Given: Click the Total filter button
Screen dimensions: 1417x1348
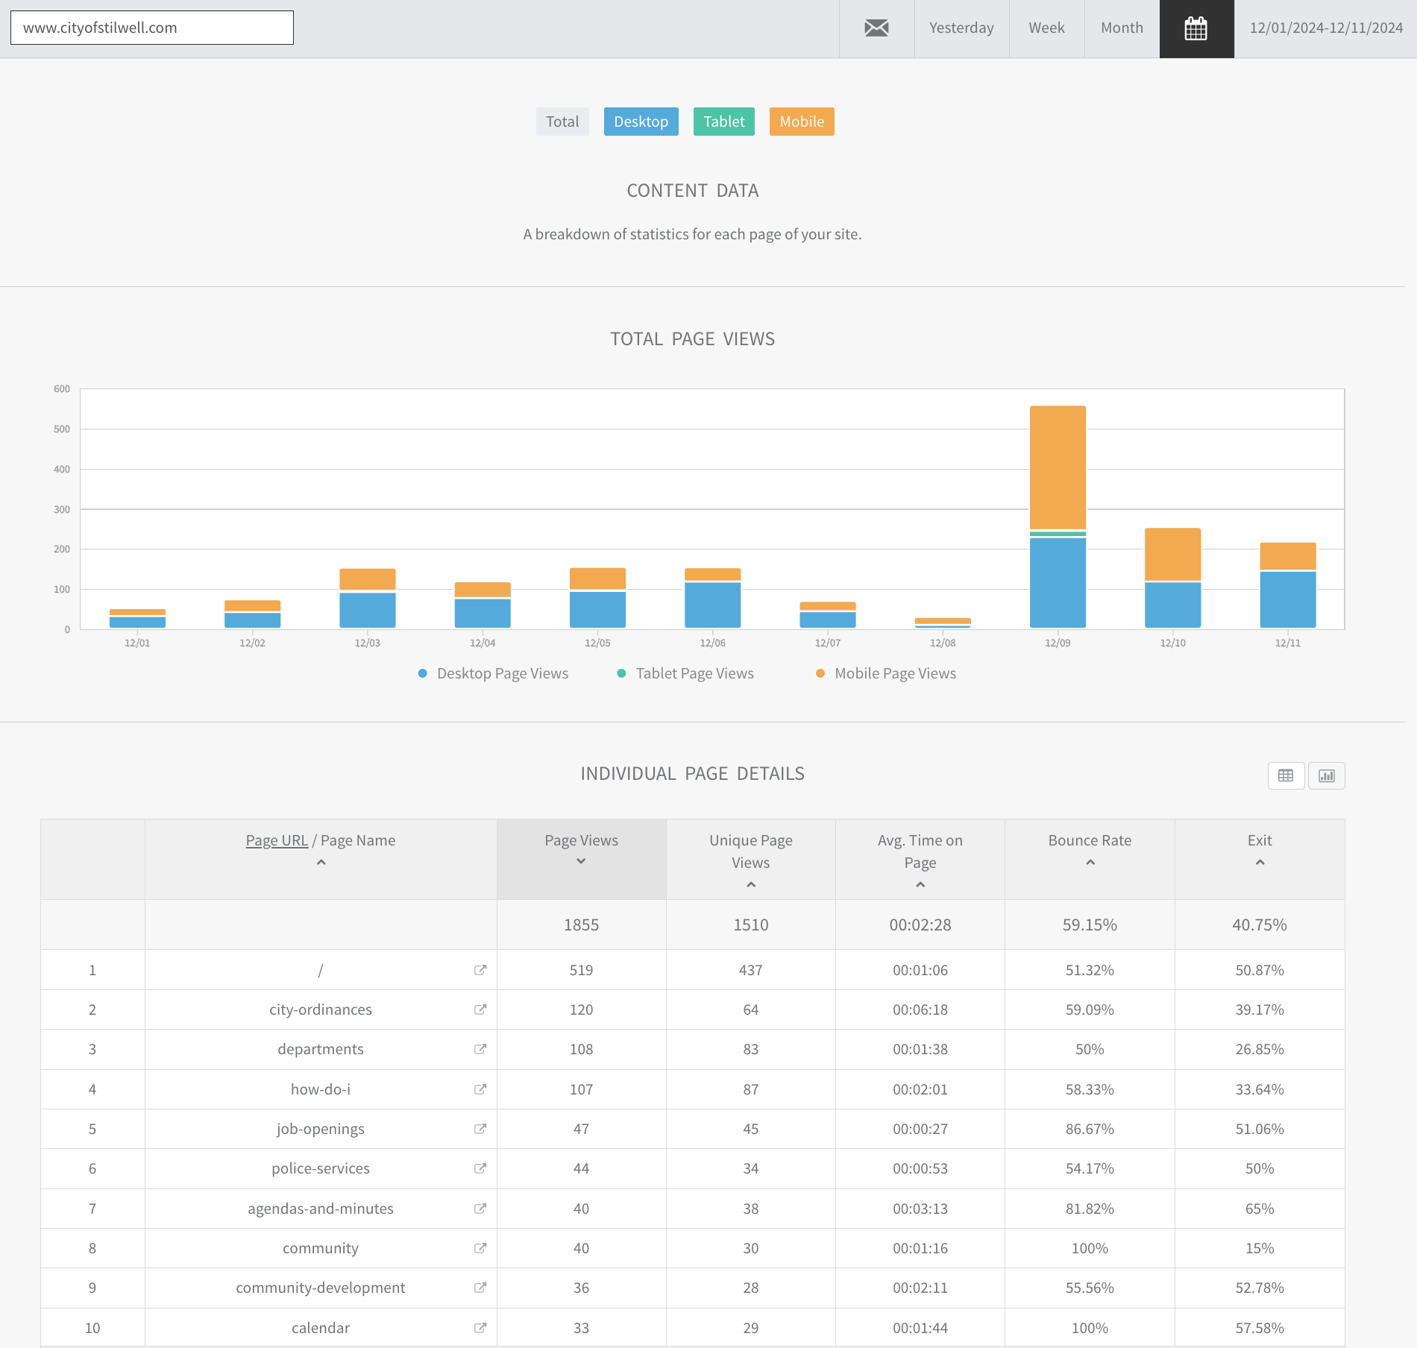Looking at the screenshot, I should (562, 122).
